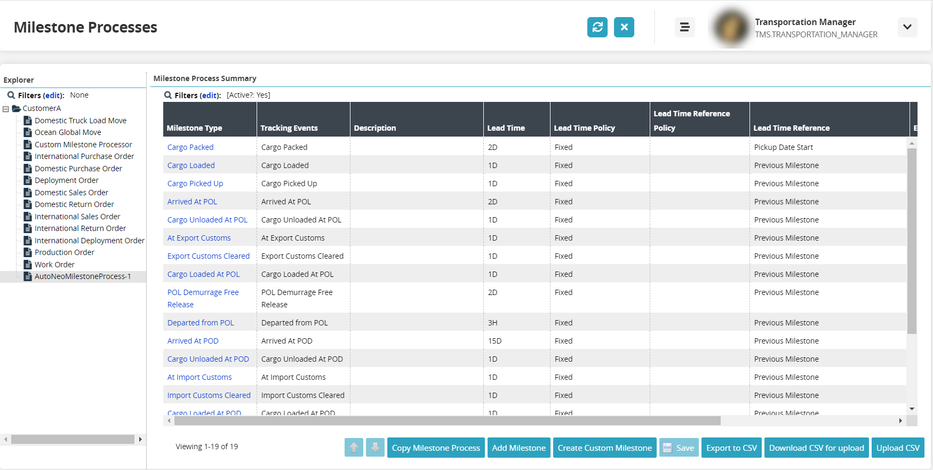Click the refresh icon in header
This screenshot has height=470, width=933.
click(597, 27)
